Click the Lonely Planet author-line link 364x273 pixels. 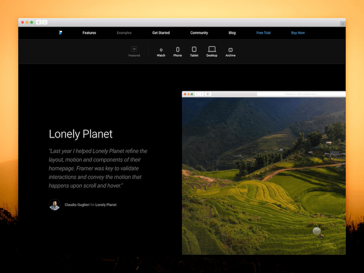tap(106, 205)
